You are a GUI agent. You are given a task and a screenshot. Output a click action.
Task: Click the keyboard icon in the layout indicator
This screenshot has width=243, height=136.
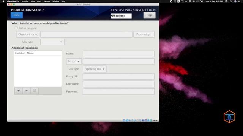(113, 16)
